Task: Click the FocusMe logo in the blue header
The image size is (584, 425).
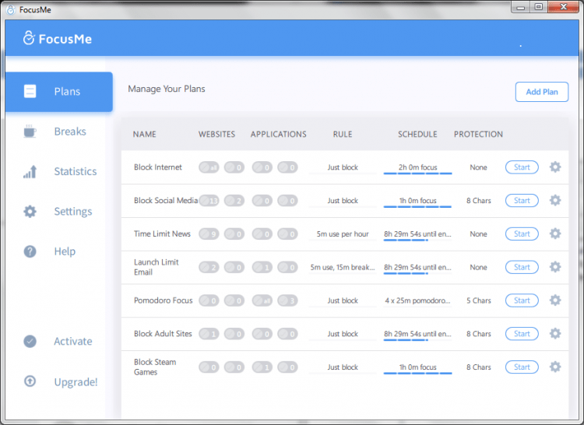Action: coord(58,38)
